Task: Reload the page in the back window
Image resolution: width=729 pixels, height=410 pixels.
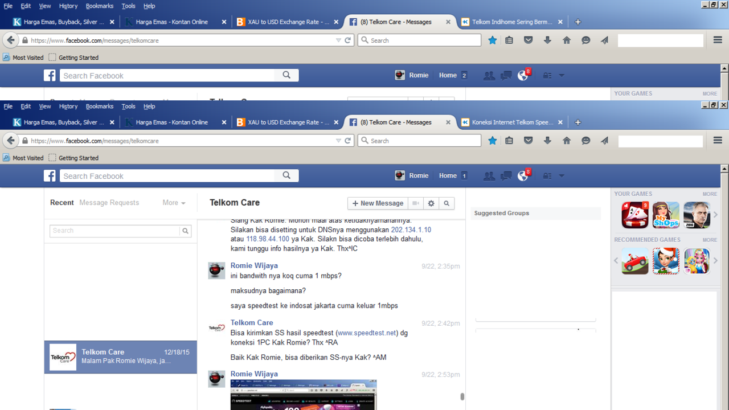Action: (x=347, y=40)
